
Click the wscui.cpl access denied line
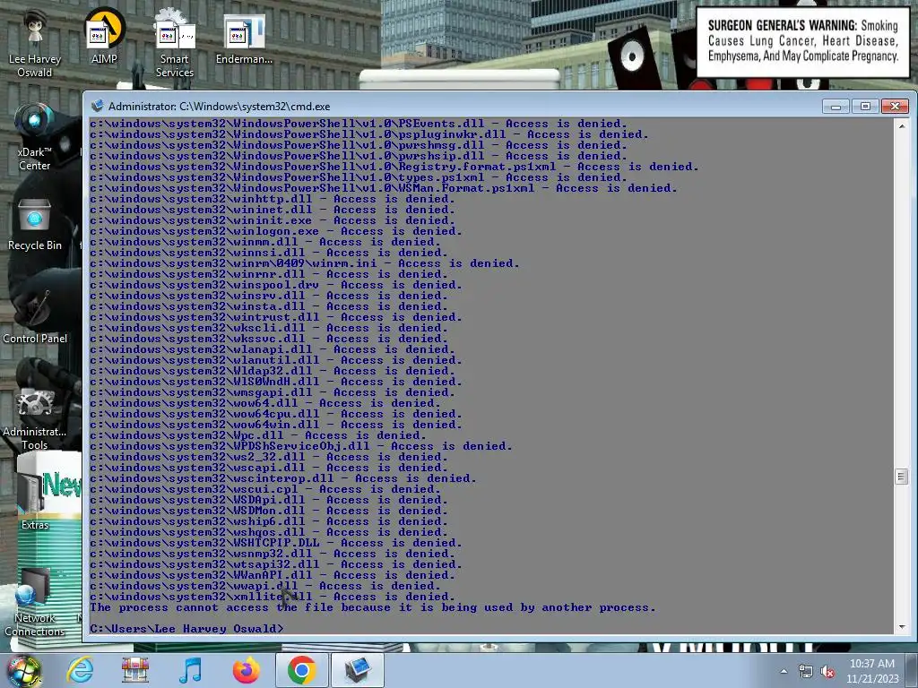tap(265, 489)
